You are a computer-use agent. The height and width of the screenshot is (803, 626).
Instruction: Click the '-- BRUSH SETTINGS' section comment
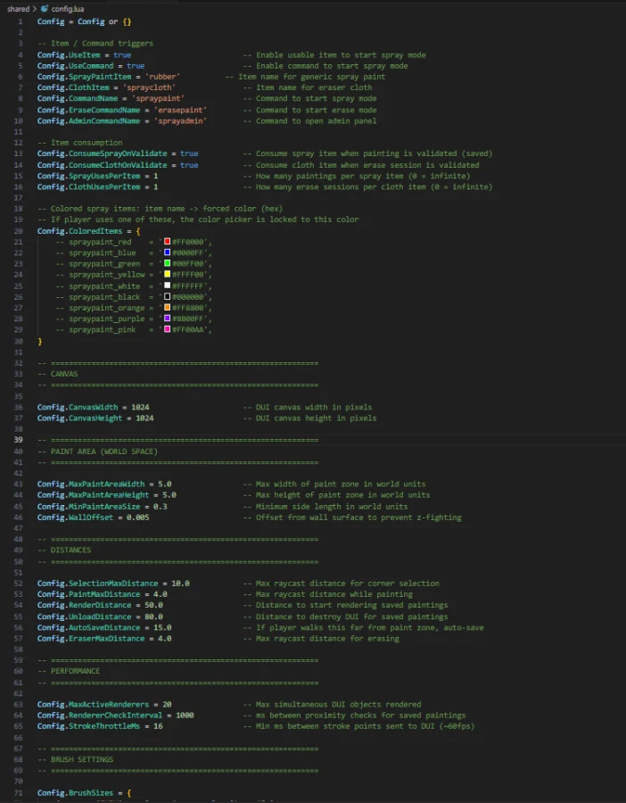pos(75,759)
